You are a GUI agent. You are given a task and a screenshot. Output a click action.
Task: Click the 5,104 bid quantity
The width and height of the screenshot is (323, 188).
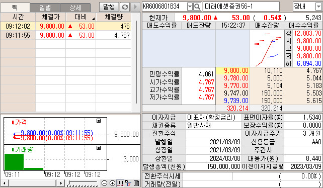point(275,85)
